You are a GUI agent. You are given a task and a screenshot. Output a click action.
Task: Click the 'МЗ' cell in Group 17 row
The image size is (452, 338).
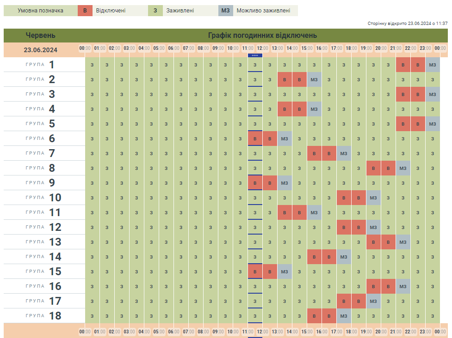click(x=373, y=301)
